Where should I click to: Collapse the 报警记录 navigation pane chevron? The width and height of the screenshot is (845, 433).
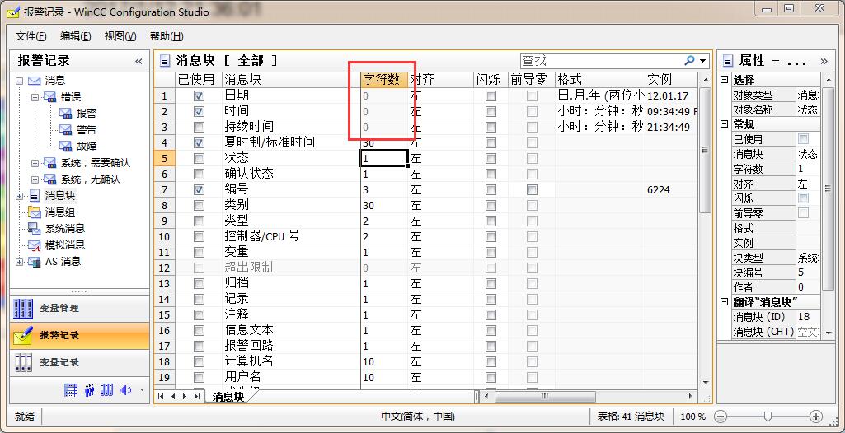point(138,61)
